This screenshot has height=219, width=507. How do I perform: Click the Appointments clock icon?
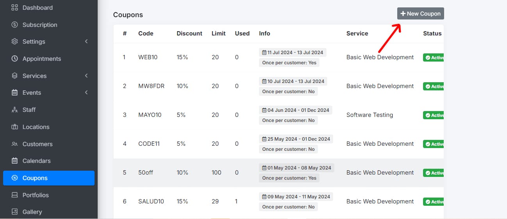[x=15, y=58]
